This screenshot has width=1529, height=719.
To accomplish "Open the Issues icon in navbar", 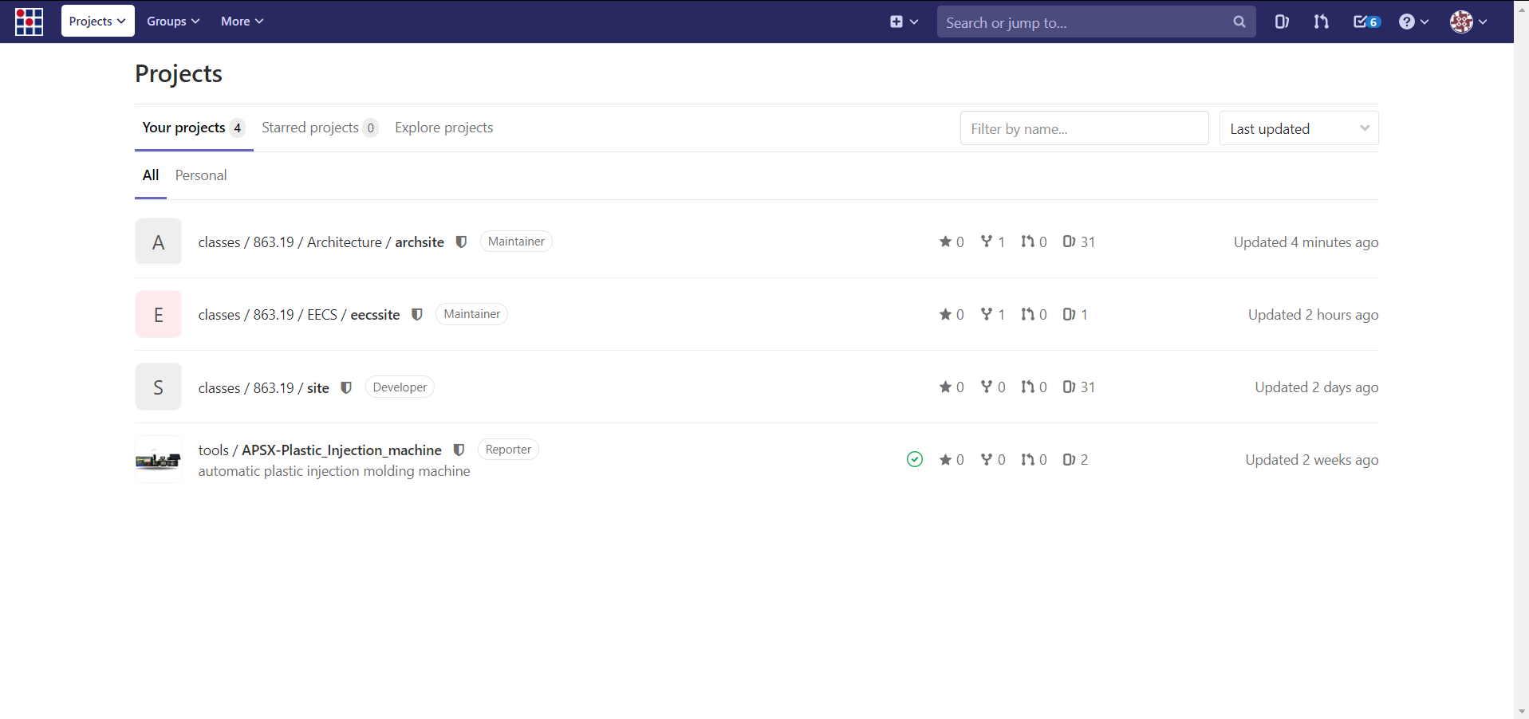I will [x=1281, y=22].
